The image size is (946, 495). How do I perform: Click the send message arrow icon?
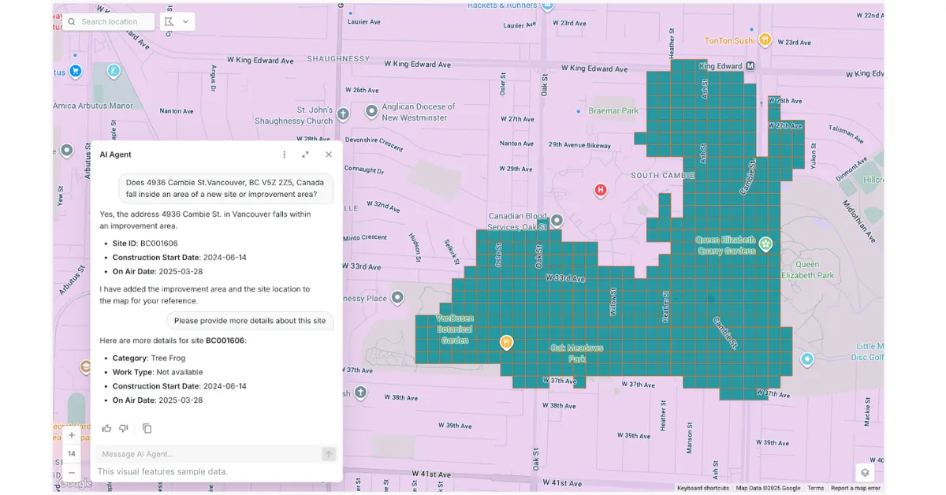[328, 454]
